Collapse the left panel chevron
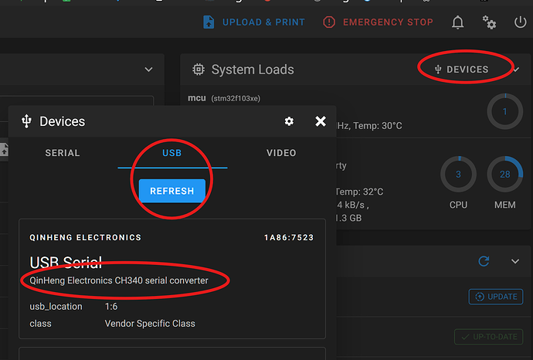This screenshot has height=360, width=533. [149, 70]
